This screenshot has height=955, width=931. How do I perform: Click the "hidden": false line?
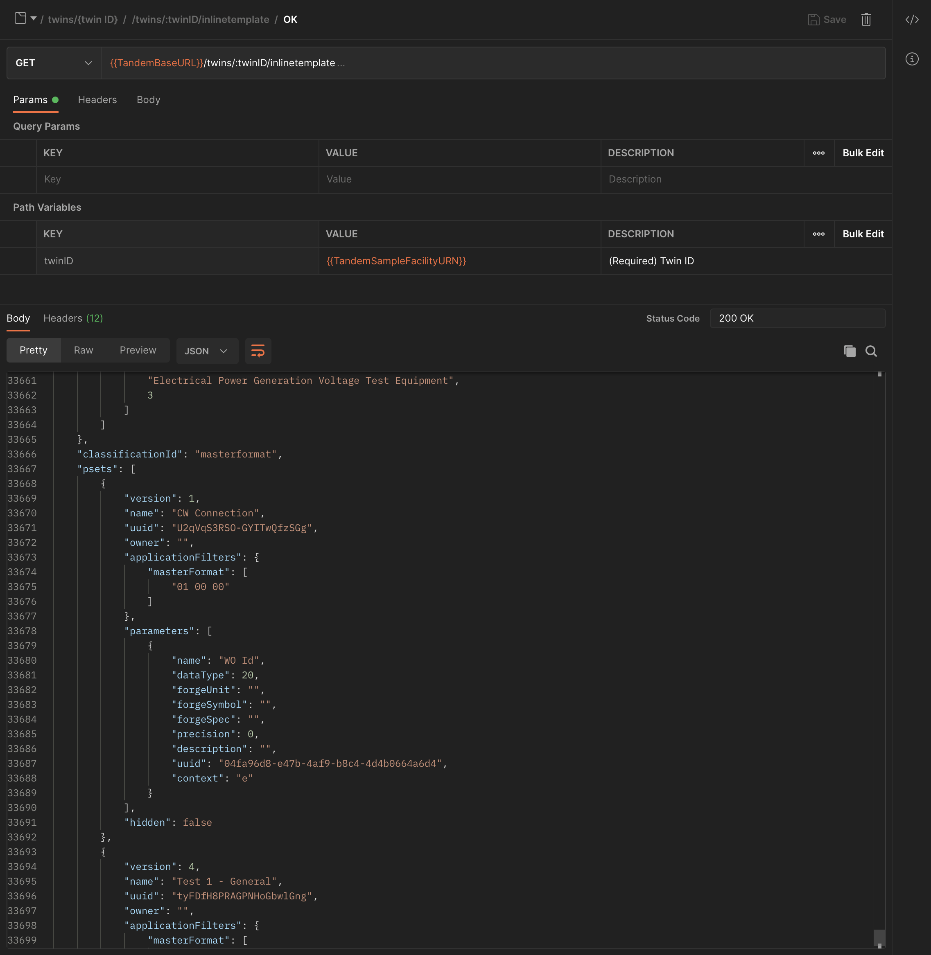168,822
